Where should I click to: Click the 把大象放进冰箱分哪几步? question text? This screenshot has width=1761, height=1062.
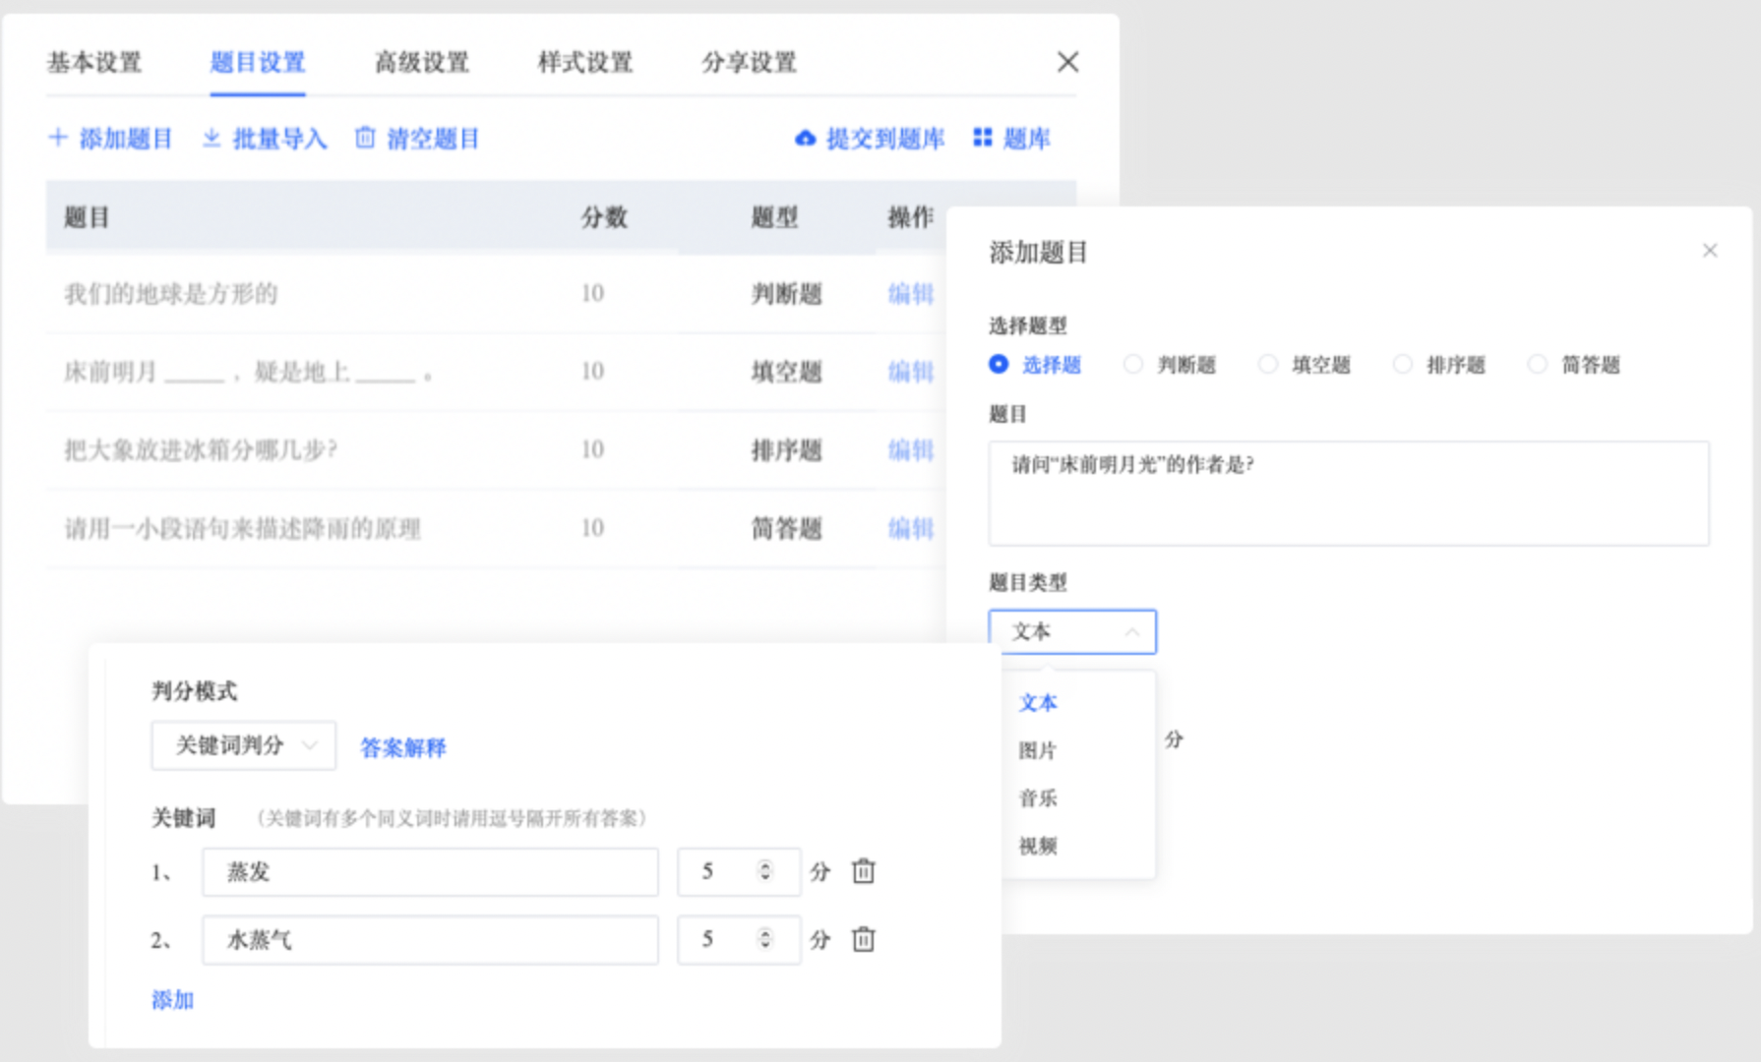tap(201, 450)
